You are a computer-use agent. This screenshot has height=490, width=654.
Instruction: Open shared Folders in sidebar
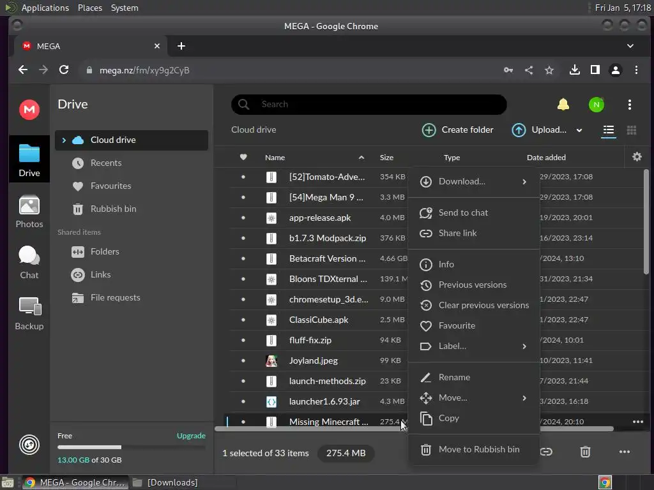(132, 251)
